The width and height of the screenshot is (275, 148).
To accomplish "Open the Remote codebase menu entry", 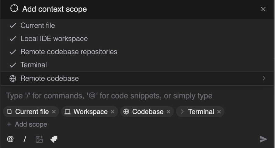I will [x=50, y=78].
